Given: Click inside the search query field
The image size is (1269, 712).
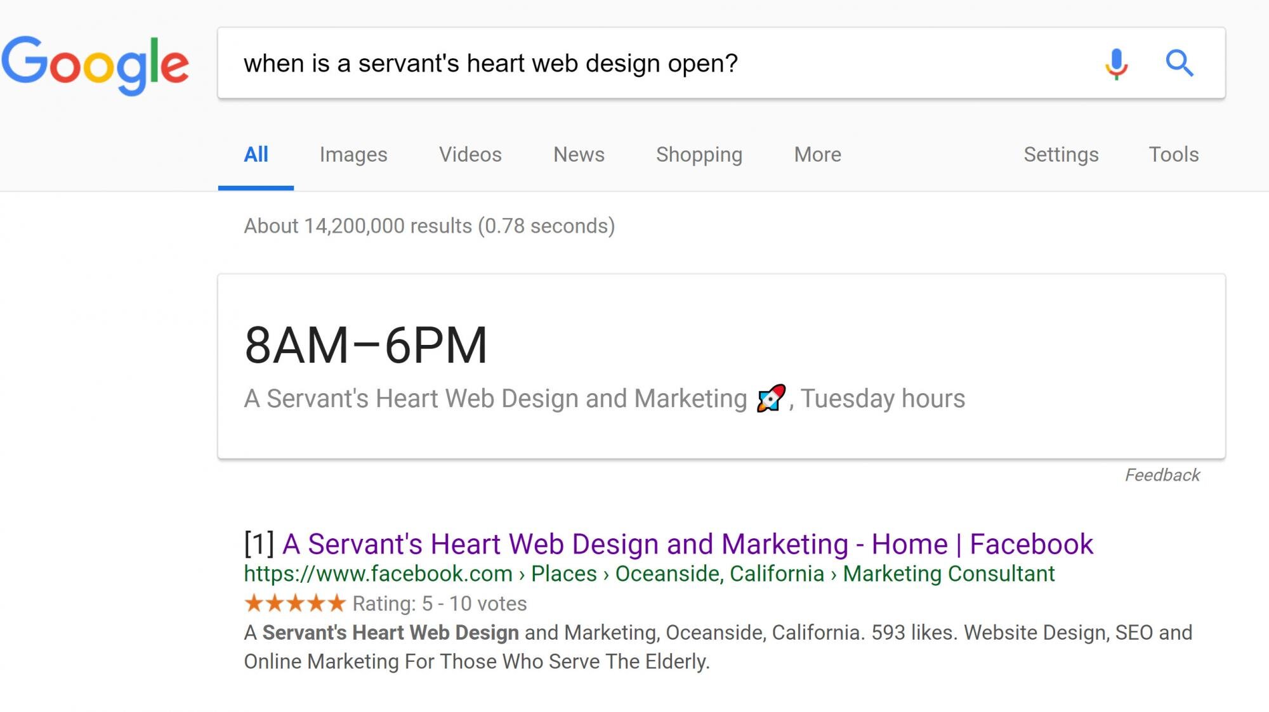Looking at the screenshot, I should tap(660, 63).
